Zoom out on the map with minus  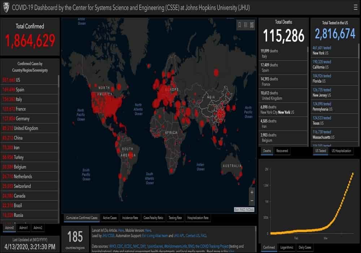pyautogui.click(x=252, y=201)
